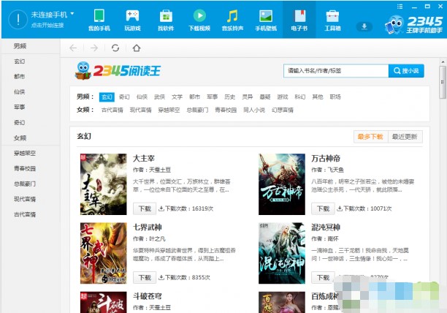Open the 玩游戏 gamepad icon
The width and height of the screenshot is (447, 313).
point(132,20)
